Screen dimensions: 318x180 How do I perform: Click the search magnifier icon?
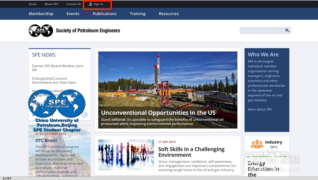(x=287, y=30)
